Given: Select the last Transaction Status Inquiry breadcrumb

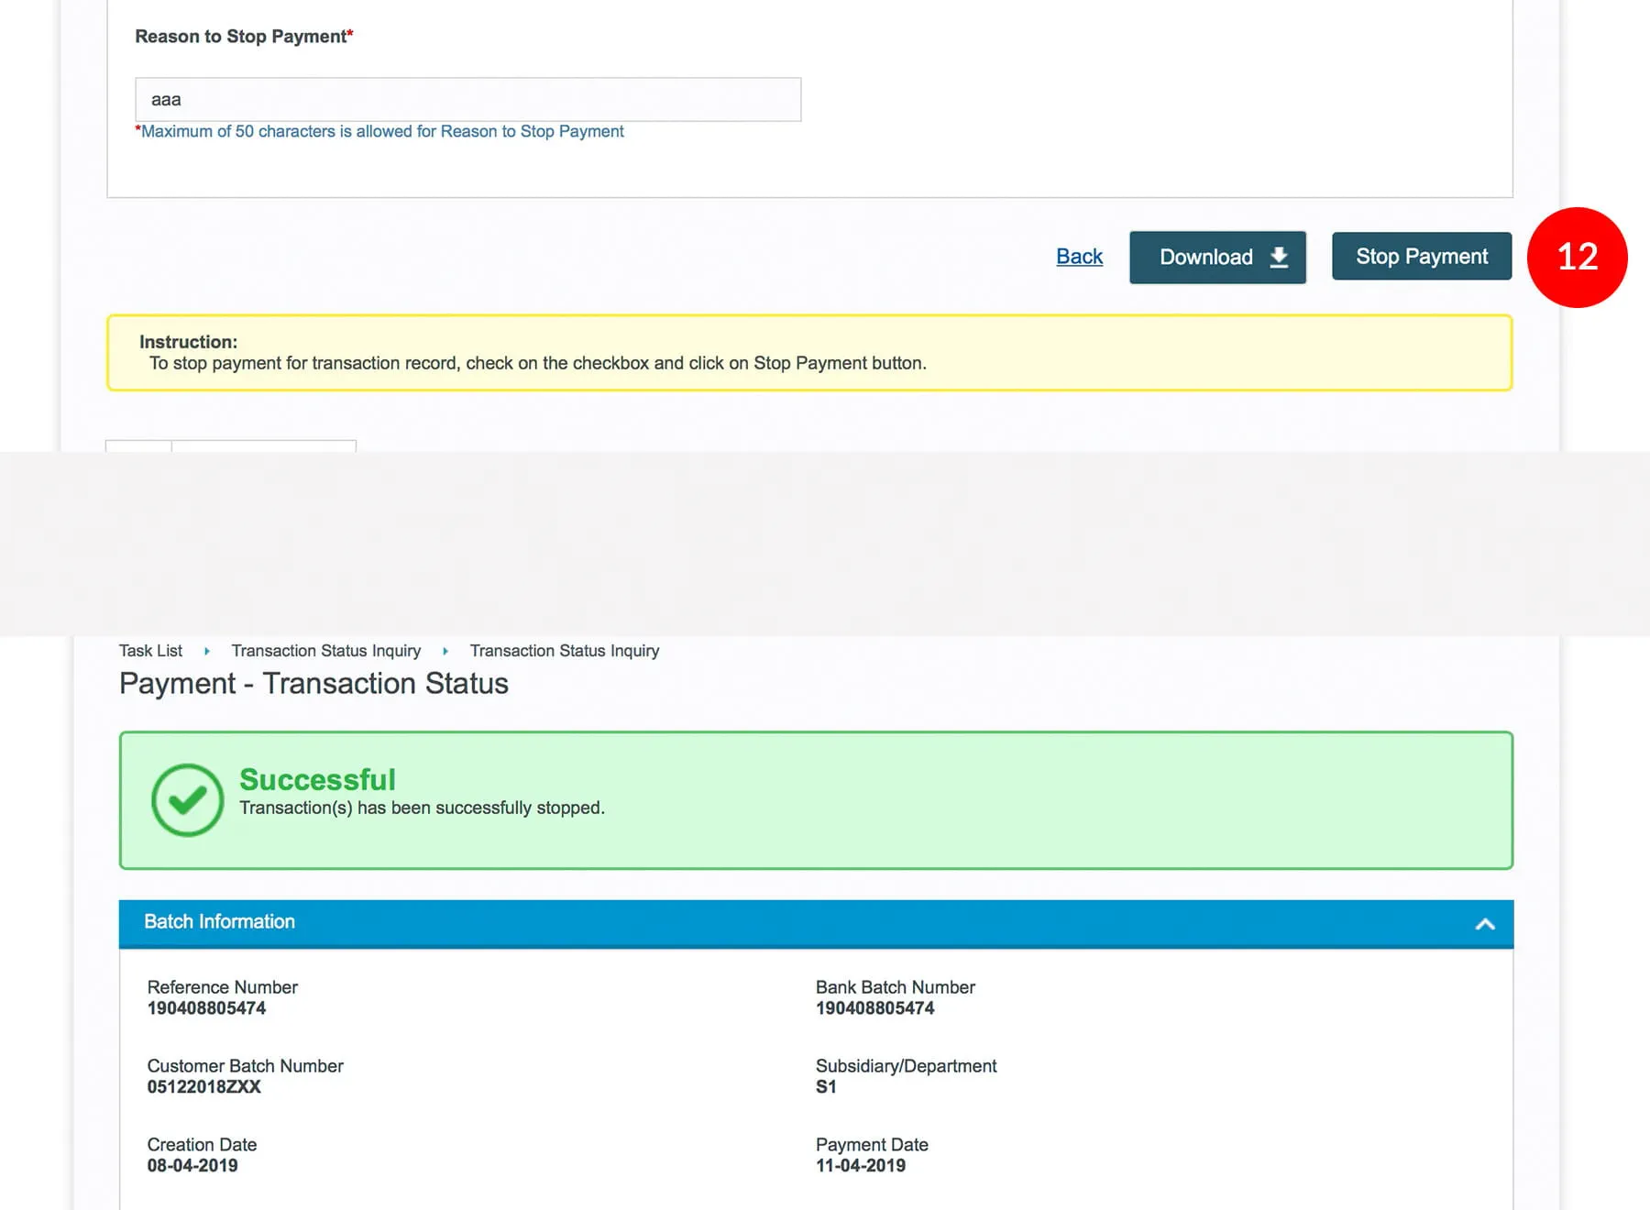Looking at the screenshot, I should click(564, 651).
